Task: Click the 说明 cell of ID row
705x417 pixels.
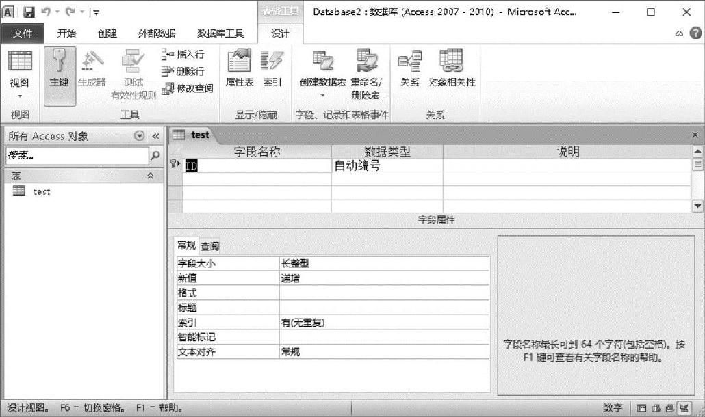Action: point(567,165)
